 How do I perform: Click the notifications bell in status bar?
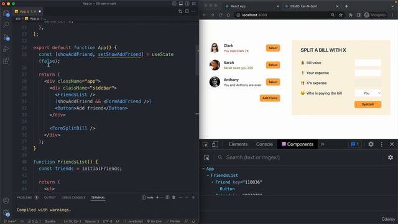pyautogui.click(x=193, y=222)
